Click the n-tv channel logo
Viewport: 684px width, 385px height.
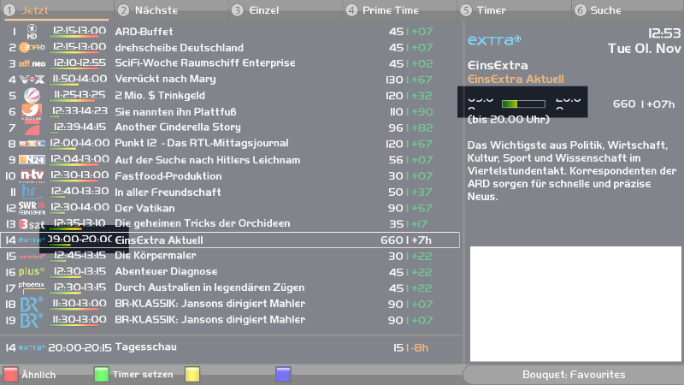[32, 175]
